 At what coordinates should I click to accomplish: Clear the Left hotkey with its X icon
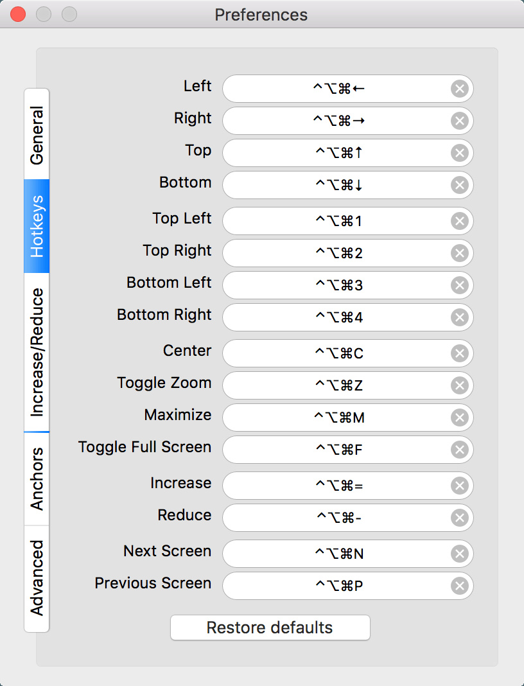(459, 89)
